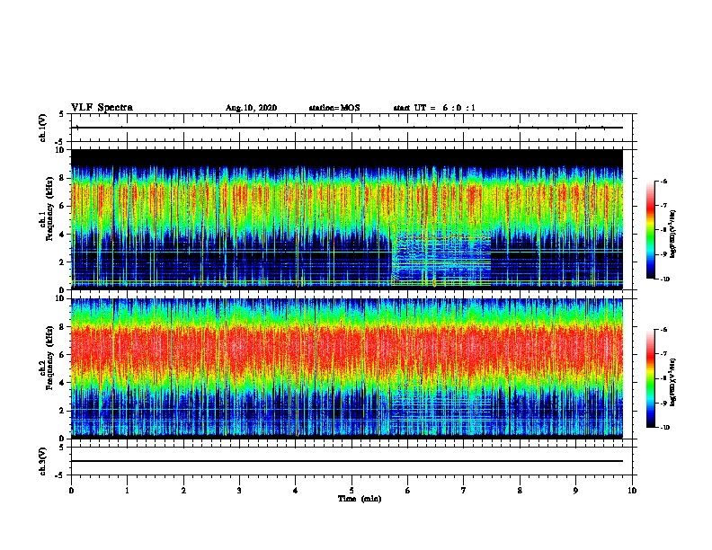Click the ch.1 color bar log(PSD) label
Viewport: 712px width, 550px height.
pos(673,235)
